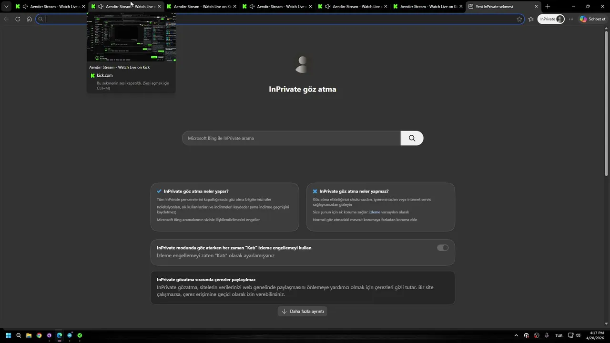Click the InPrivate göz atma neler yapar? heading
The image size is (610, 343).
click(196, 191)
